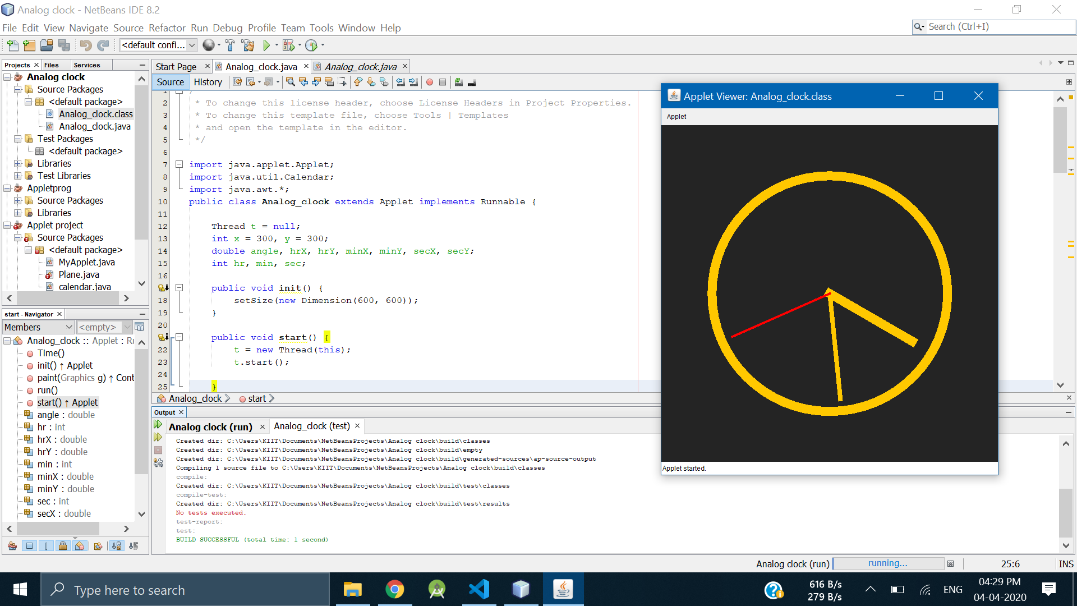The width and height of the screenshot is (1077, 606).
Task: Open the Refactor menu
Action: coord(167,28)
